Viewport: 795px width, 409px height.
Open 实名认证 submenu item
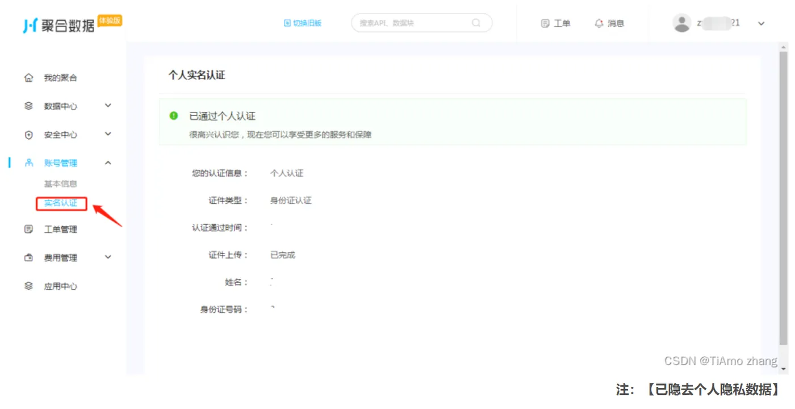point(61,203)
